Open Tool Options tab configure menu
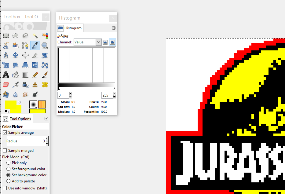Image resolution: width=285 pixels, height=194 pixels. pyautogui.click(x=46, y=119)
